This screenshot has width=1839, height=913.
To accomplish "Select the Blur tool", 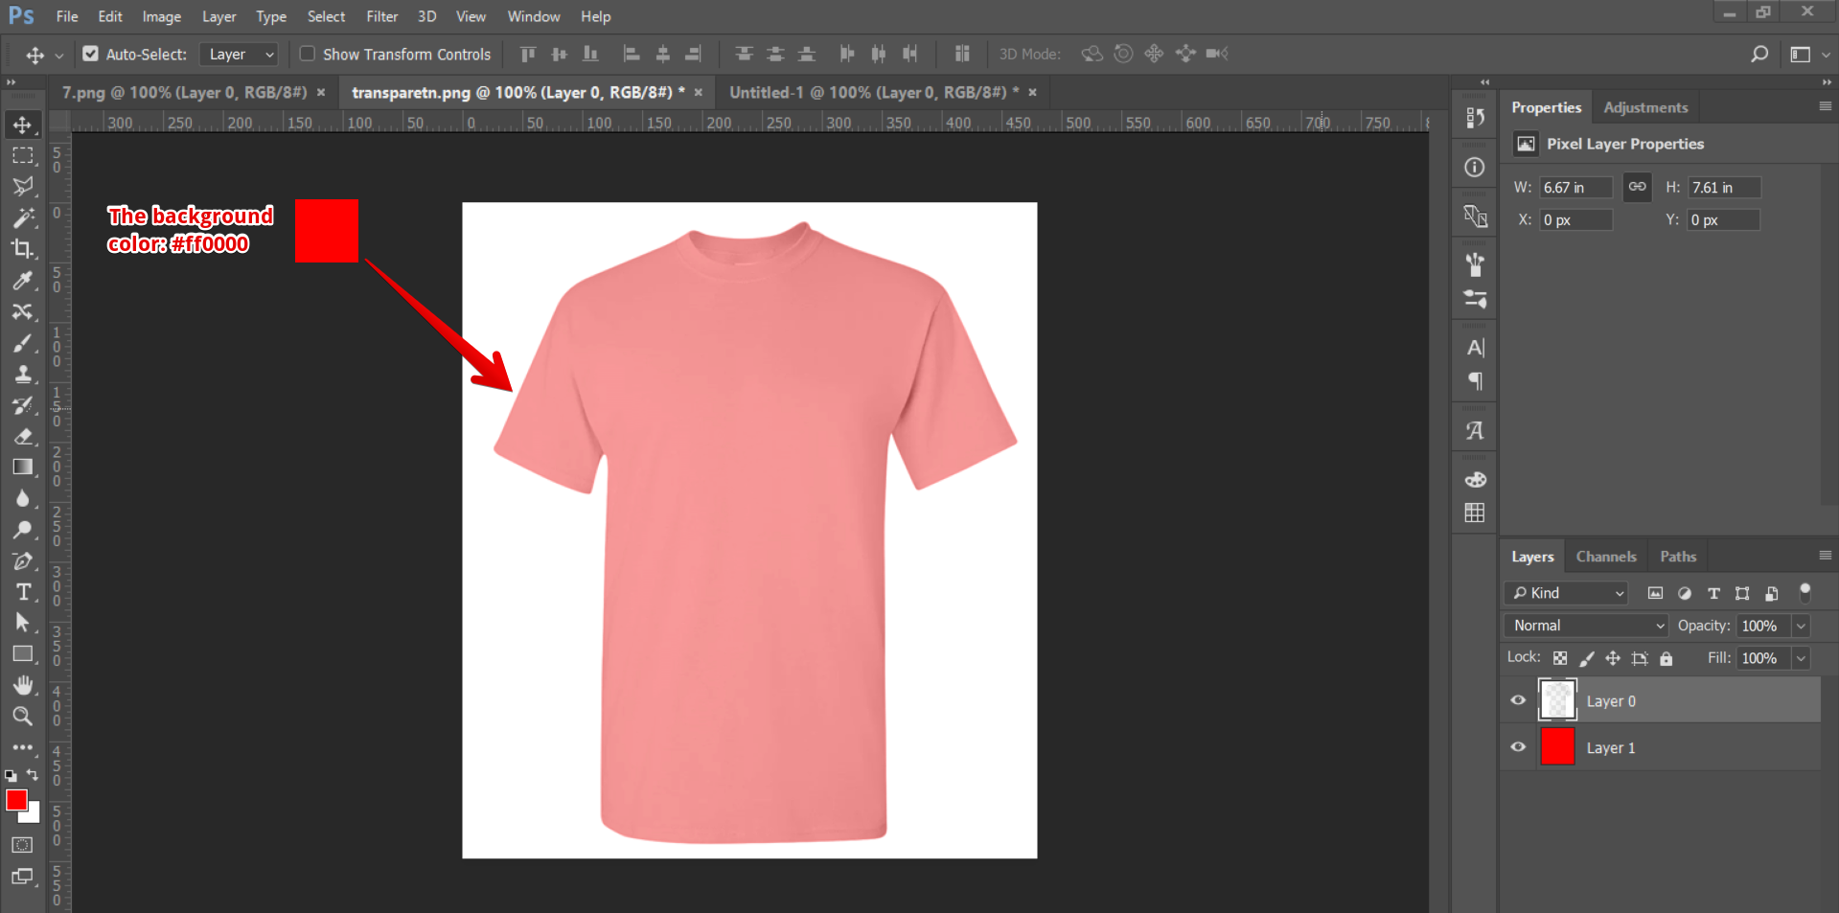I will click(x=22, y=499).
